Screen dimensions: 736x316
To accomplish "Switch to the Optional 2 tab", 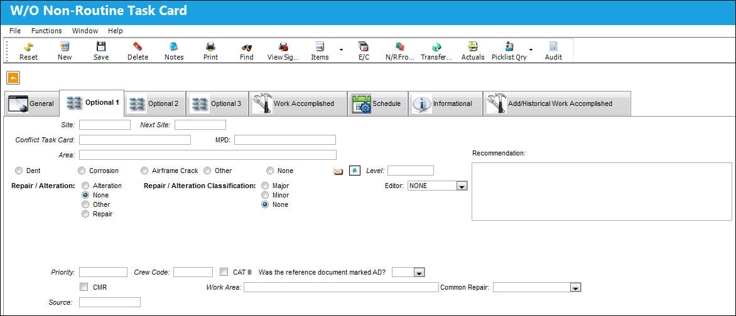I will pos(155,103).
